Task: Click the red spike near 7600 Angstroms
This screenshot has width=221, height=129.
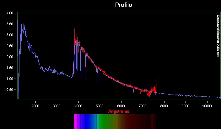Action: click(x=156, y=80)
